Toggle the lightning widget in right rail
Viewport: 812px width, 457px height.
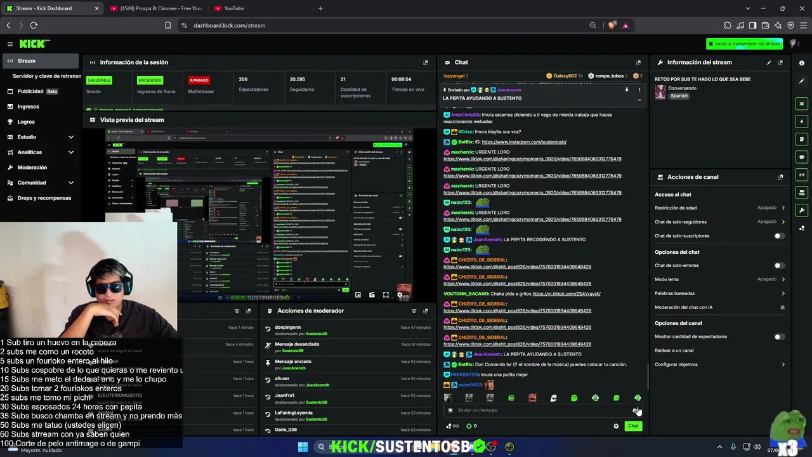pos(802,121)
